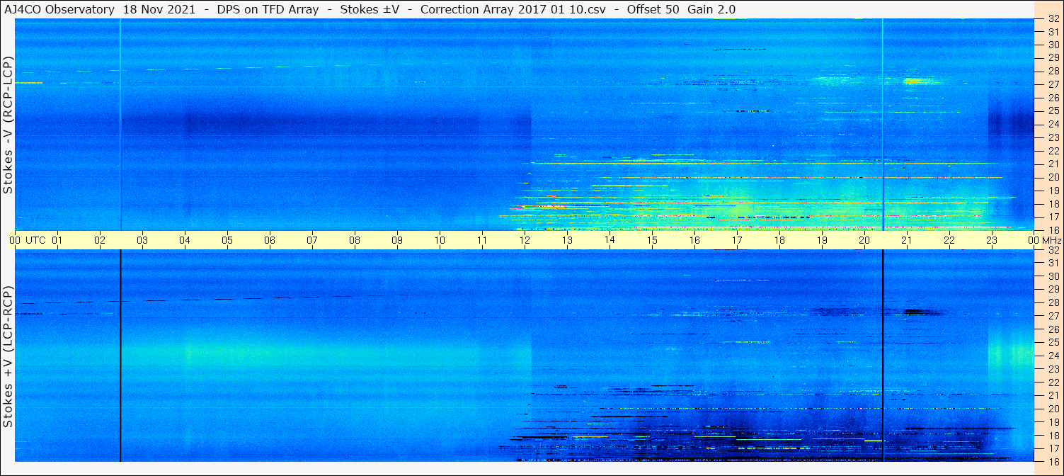
Task: Select the 19 hour tick on the time axis
Action: pyautogui.click(x=822, y=240)
